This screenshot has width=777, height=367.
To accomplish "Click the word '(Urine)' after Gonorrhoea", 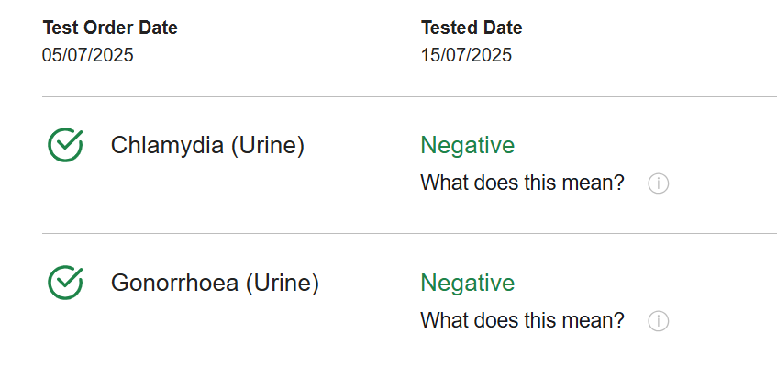I will (283, 284).
